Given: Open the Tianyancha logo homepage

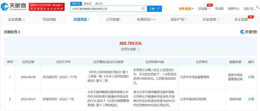Looking at the screenshot, I should coord(14,7).
